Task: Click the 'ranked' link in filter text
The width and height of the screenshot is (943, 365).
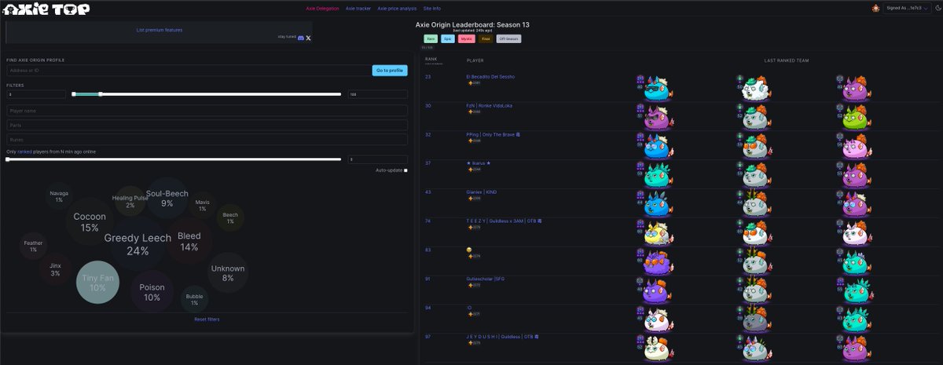Action: coord(25,151)
